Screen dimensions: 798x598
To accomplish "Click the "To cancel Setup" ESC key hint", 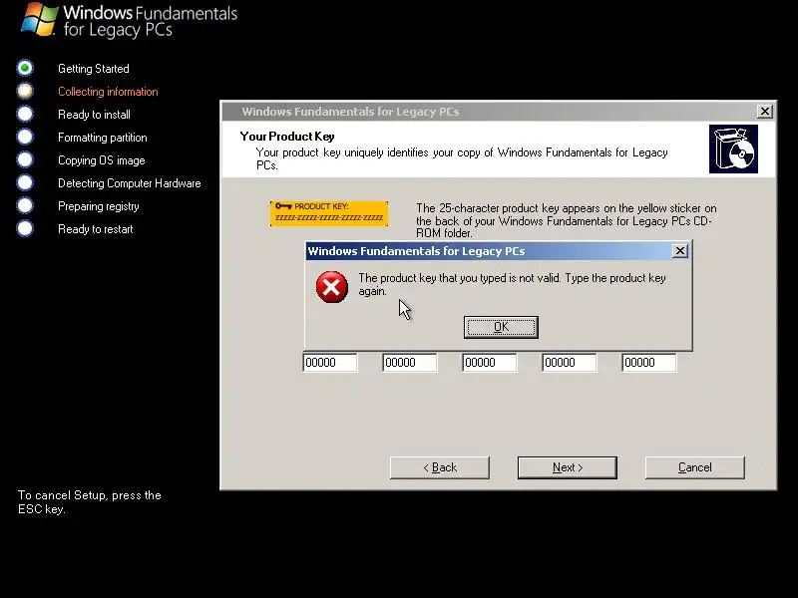I will click(90, 502).
